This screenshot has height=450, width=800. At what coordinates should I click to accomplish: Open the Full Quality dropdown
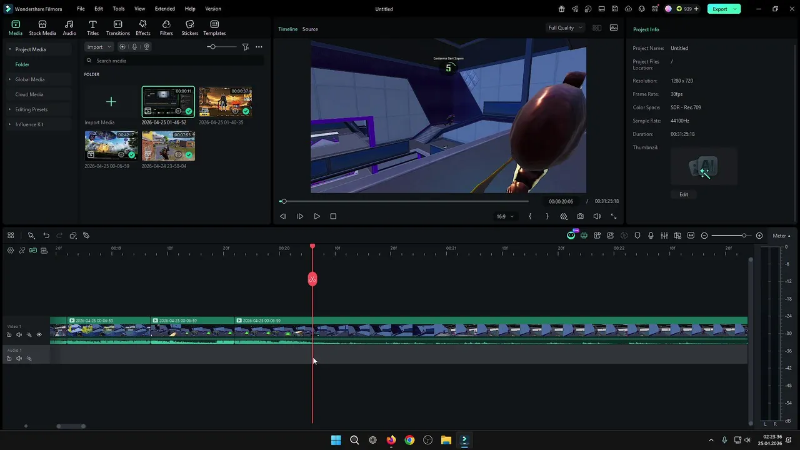pyautogui.click(x=565, y=27)
